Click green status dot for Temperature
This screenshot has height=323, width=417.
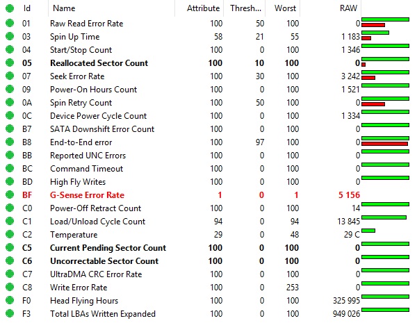point(10,235)
